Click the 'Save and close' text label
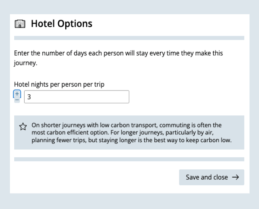This screenshot has width=259, height=209. pos(207,177)
